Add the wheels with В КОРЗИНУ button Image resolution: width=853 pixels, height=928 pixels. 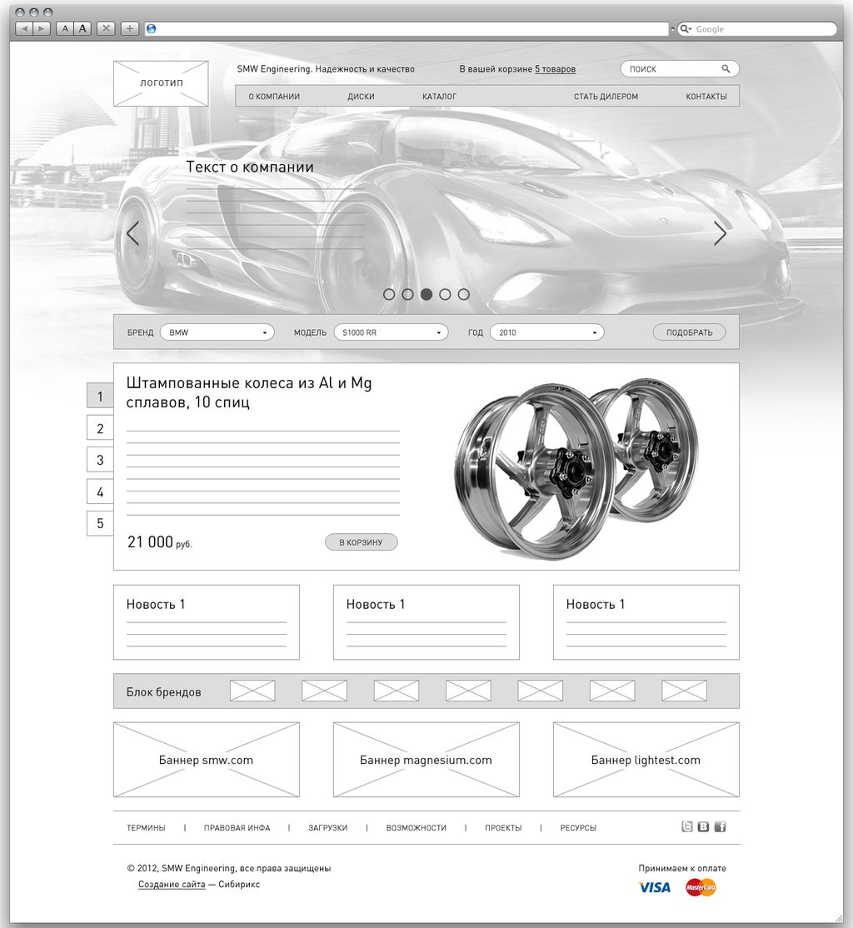point(361,541)
